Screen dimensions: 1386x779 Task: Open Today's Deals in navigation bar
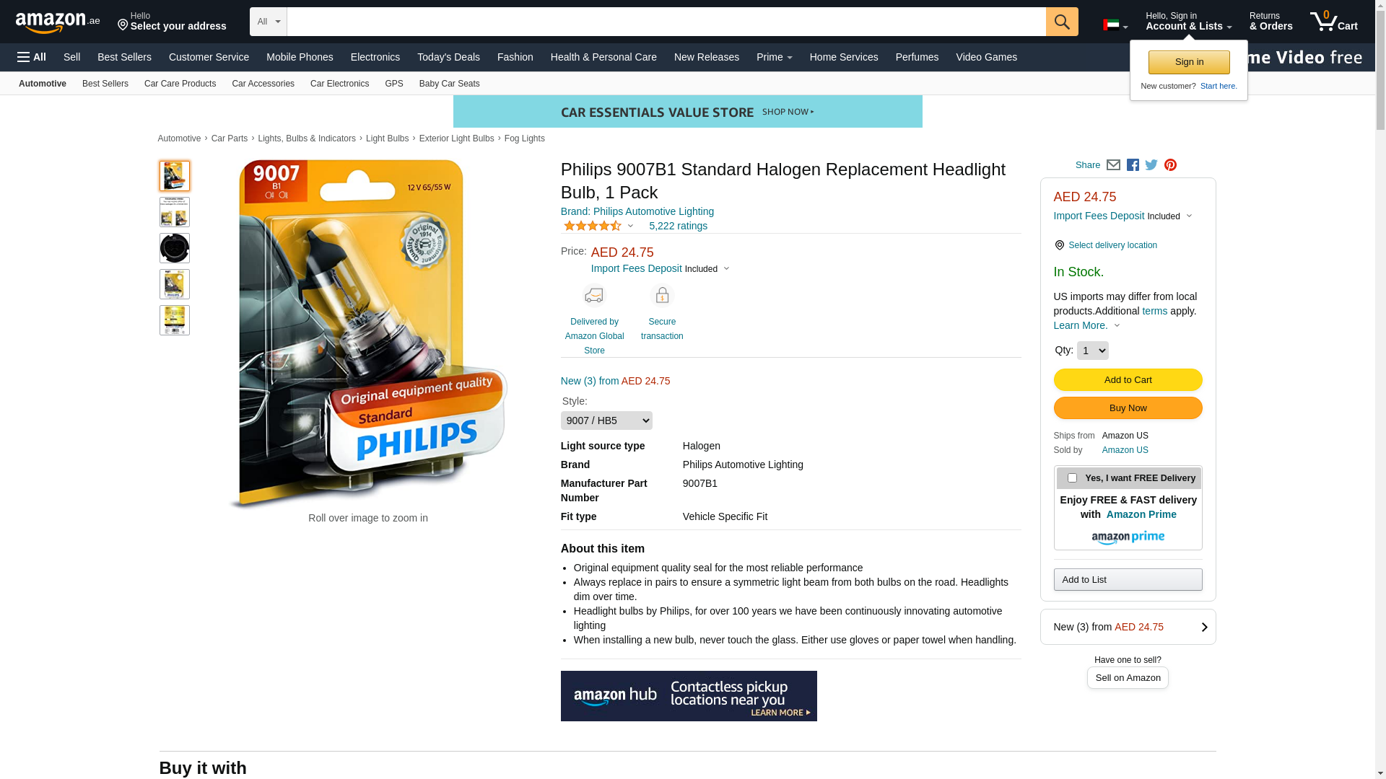448,57
